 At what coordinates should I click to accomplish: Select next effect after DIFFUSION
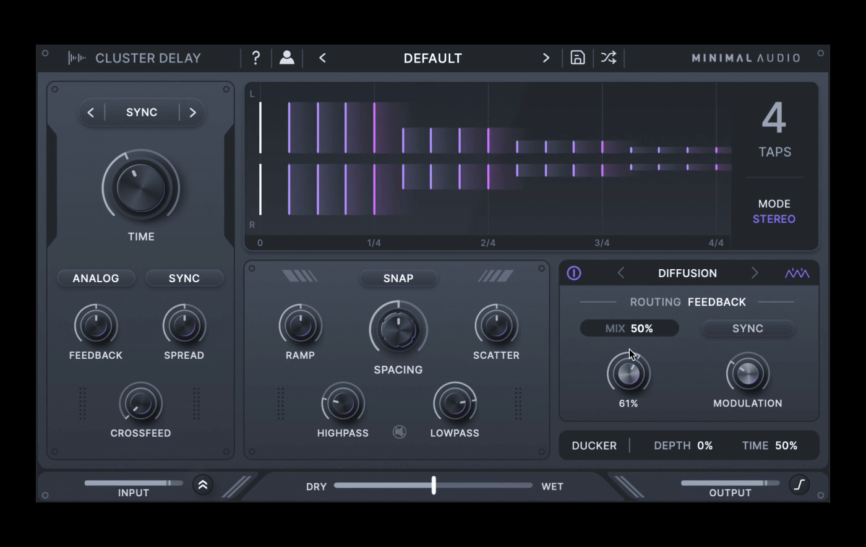point(754,273)
